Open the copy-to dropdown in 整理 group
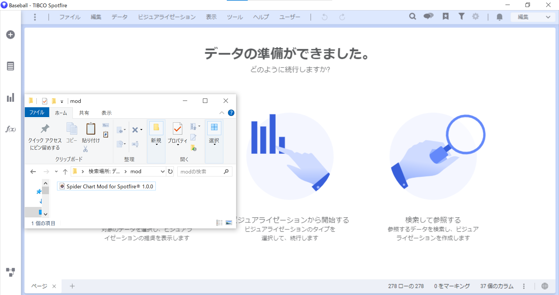 tap(121, 144)
